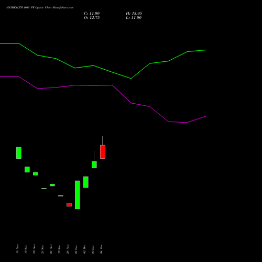Click the green indicator line
Viewport: 262px width, 262px height.
pos(112,72)
